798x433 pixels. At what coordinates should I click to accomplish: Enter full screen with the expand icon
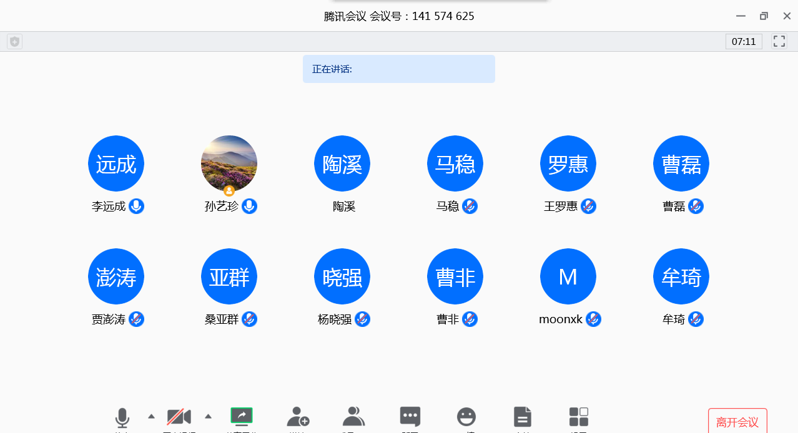(779, 42)
